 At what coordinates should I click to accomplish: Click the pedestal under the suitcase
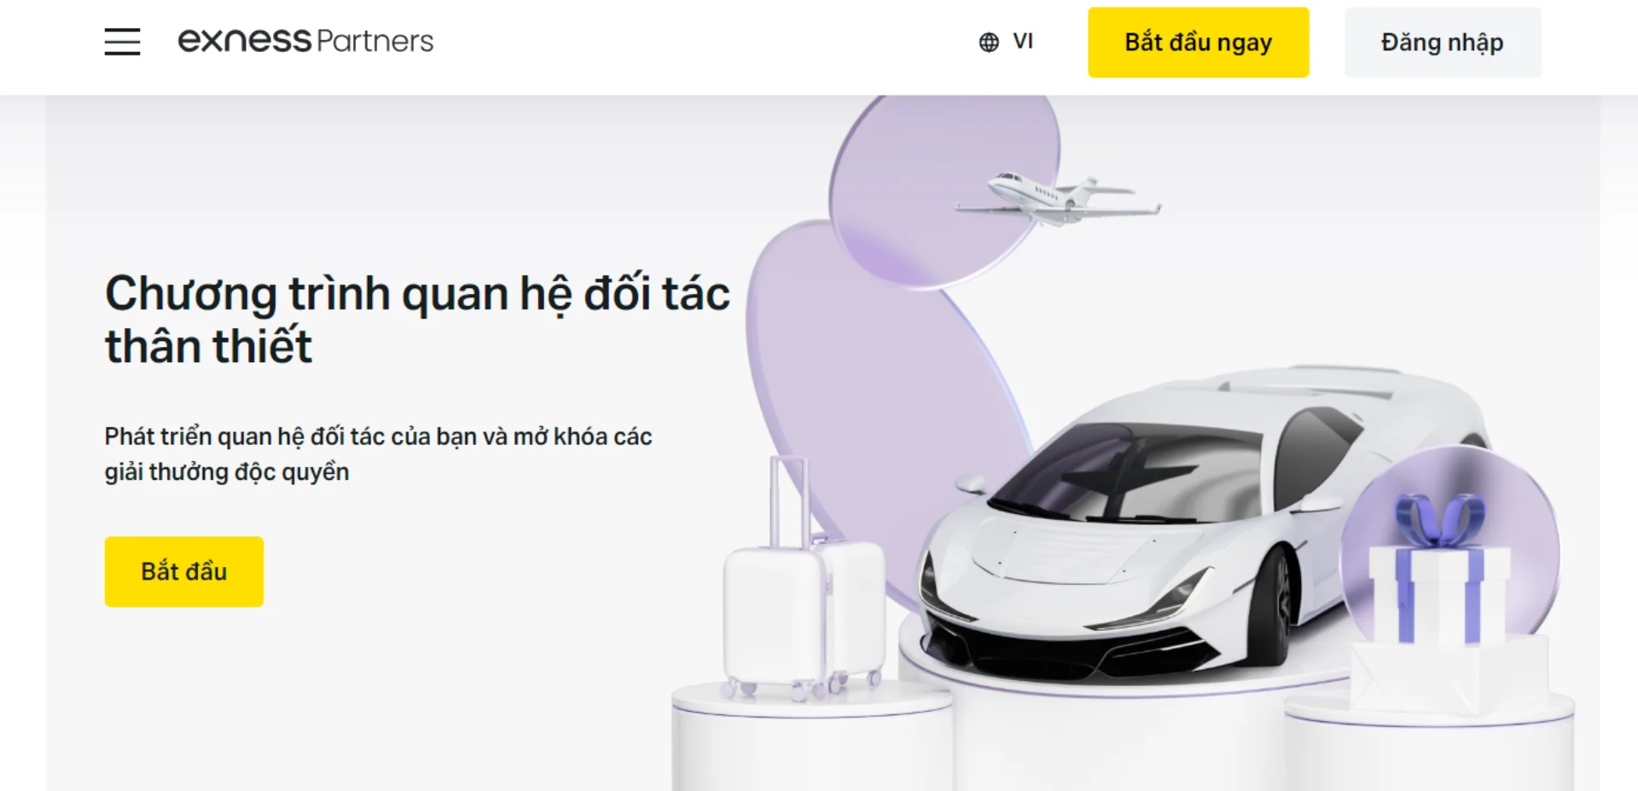click(810, 737)
